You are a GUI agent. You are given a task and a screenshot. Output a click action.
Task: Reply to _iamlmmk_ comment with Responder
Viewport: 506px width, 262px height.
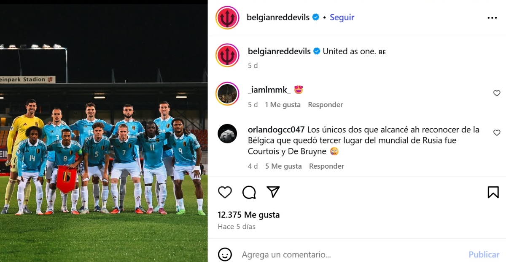point(326,105)
